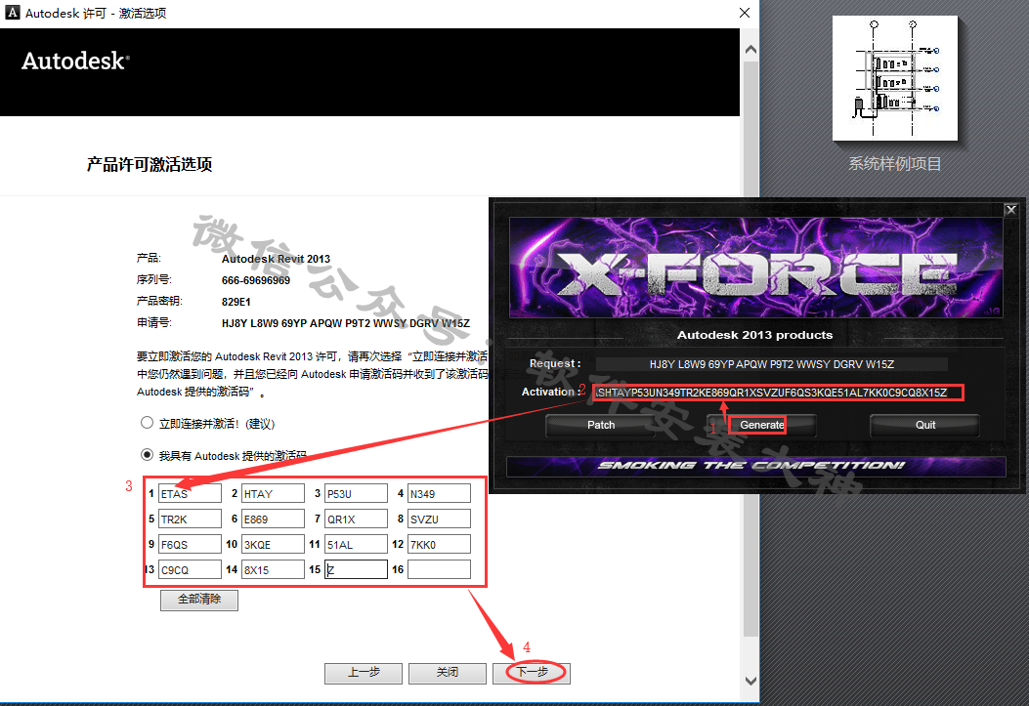The width and height of the screenshot is (1029, 706).
Task: Click the 产品: label
Action: point(149,258)
